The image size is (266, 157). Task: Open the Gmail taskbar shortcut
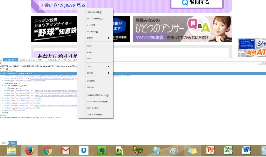tap(66, 151)
